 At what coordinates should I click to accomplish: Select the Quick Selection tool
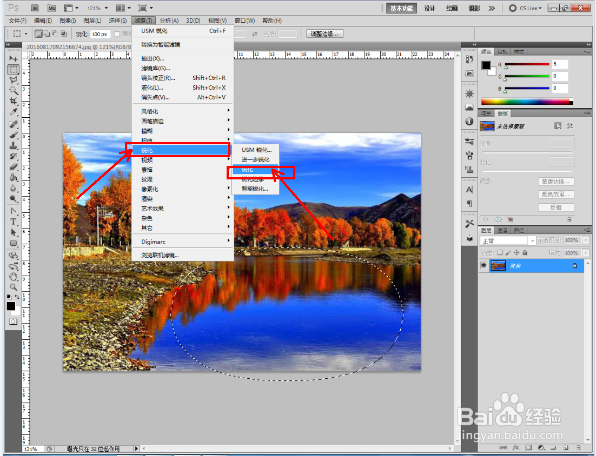tap(14, 90)
